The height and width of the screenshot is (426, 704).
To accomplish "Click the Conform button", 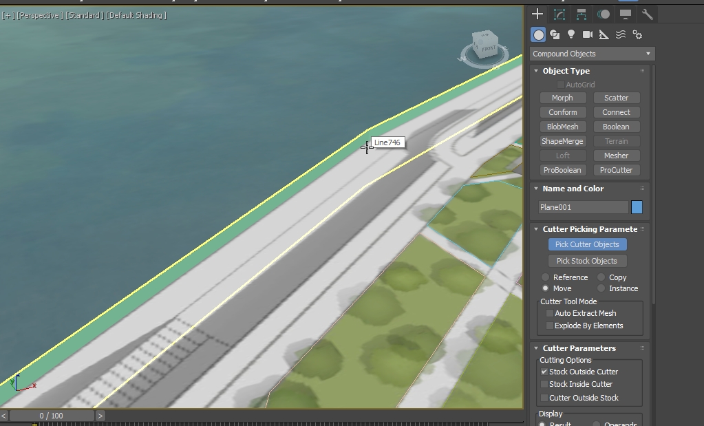I will pos(562,112).
